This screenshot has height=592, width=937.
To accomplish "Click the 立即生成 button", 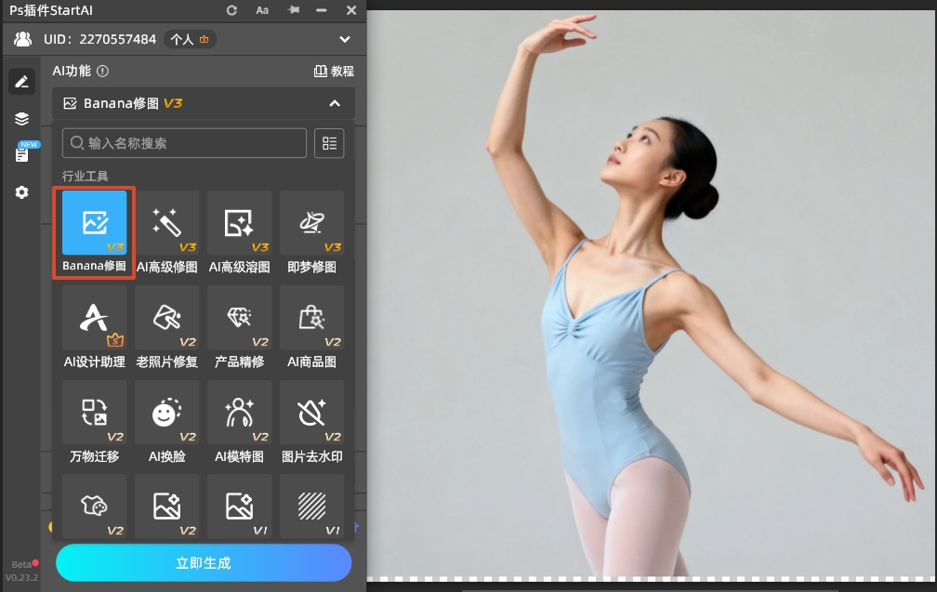I will click(204, 562).
